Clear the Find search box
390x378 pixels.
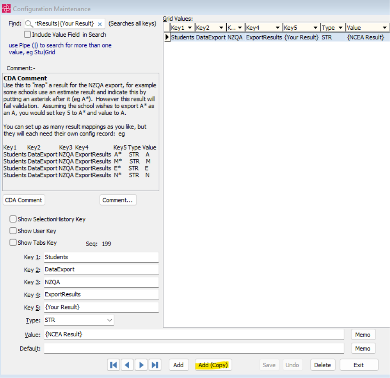click(x=100, y=24)
